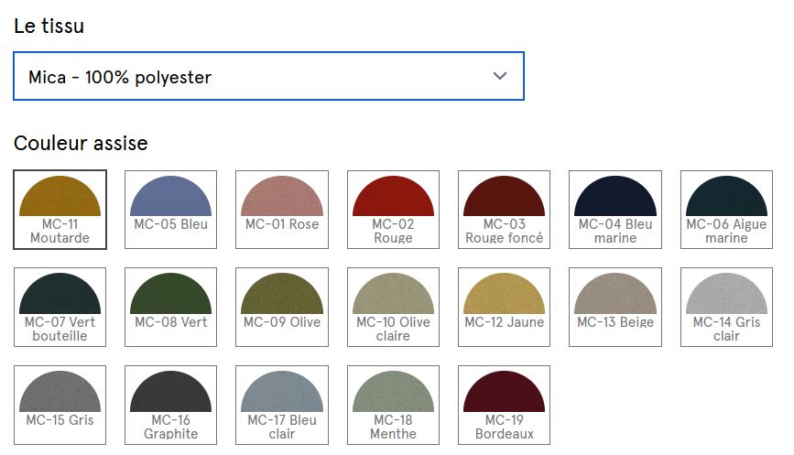The height and width of the screenshot is (455, 794).
Task: Pick the MC-06 Aigue marine swatch
Action: click(726, 209)
